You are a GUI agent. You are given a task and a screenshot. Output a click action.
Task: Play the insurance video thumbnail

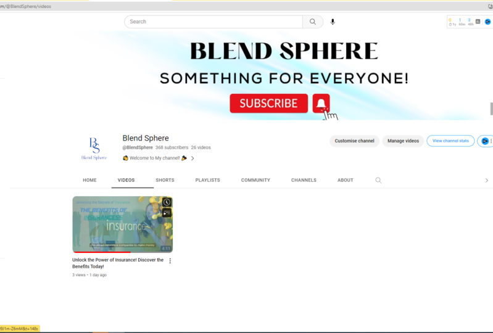click(123, 224)
